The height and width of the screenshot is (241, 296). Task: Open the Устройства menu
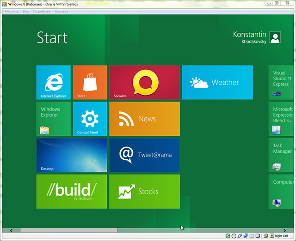point(42,11)
